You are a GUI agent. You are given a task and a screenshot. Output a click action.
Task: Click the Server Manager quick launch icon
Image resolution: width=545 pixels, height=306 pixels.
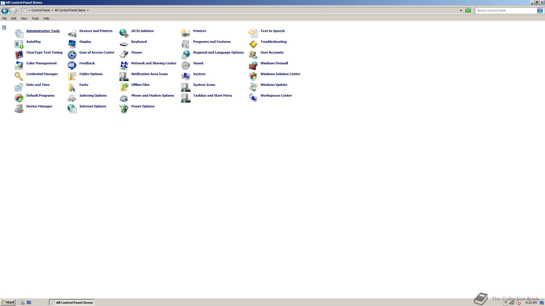(x=22, y=303)
